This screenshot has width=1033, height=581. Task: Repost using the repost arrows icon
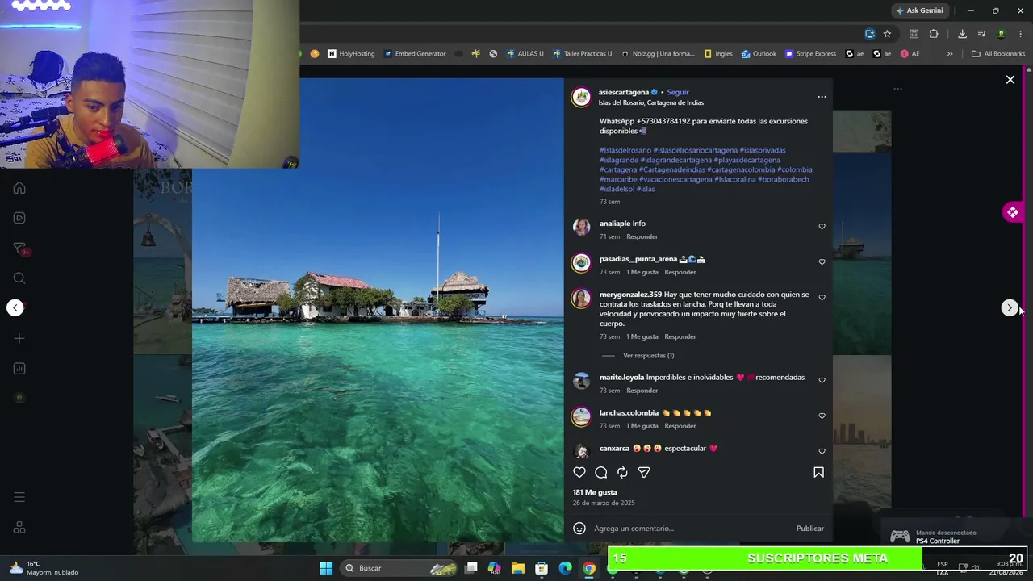click(x=622, y=473)
